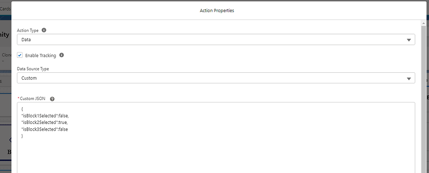Image resolution: width=429 pixels, height=173 pixels.
Task: Open the Custom JSON help question mark
Action: [x=52, y=99]
